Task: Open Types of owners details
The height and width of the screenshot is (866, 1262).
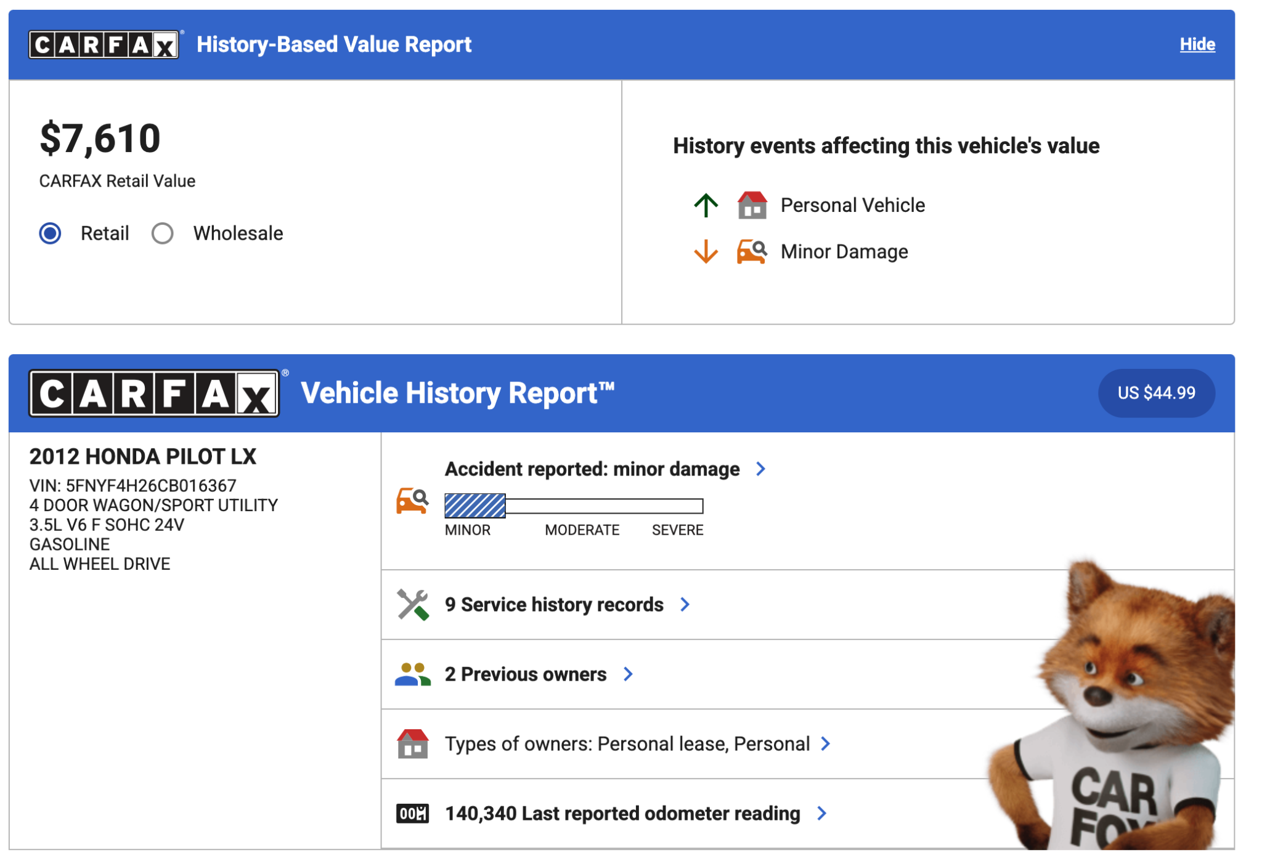Action: [x=825, y=743]
